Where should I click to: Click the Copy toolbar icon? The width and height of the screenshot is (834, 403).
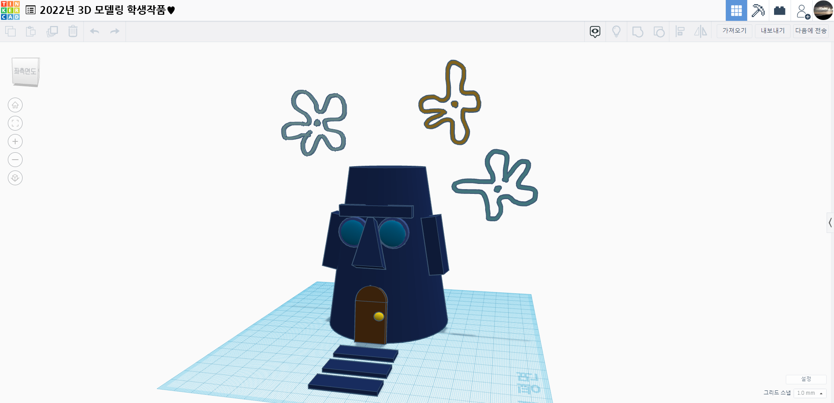click(x=10, y=31)
